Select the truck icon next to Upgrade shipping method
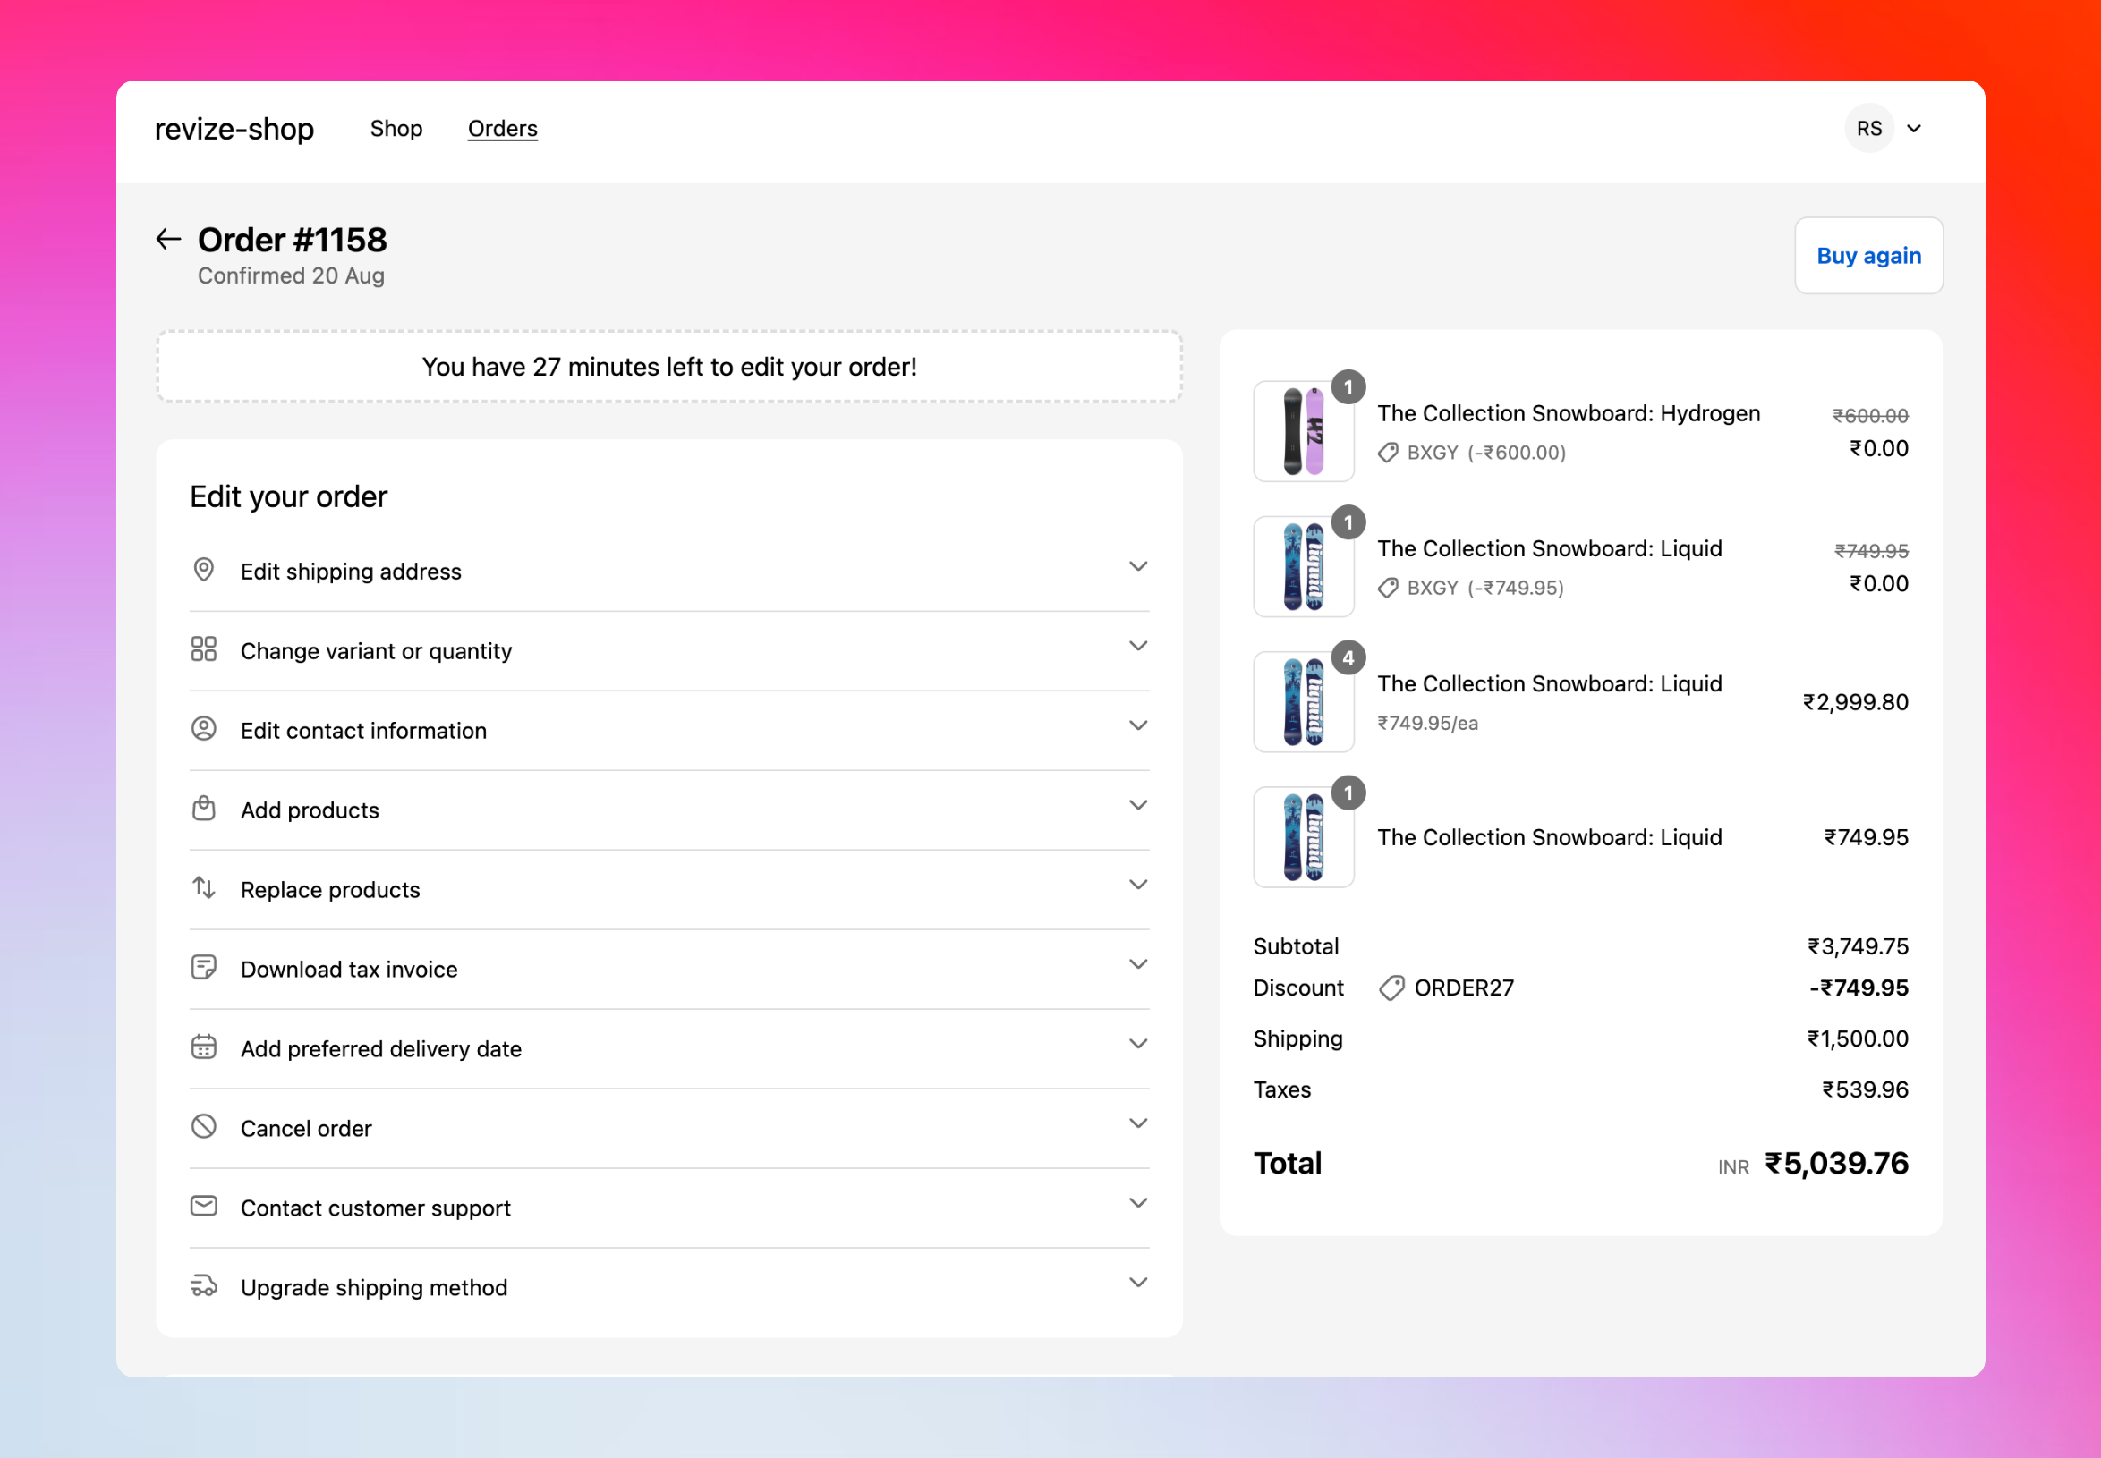 click(204, 1286)
